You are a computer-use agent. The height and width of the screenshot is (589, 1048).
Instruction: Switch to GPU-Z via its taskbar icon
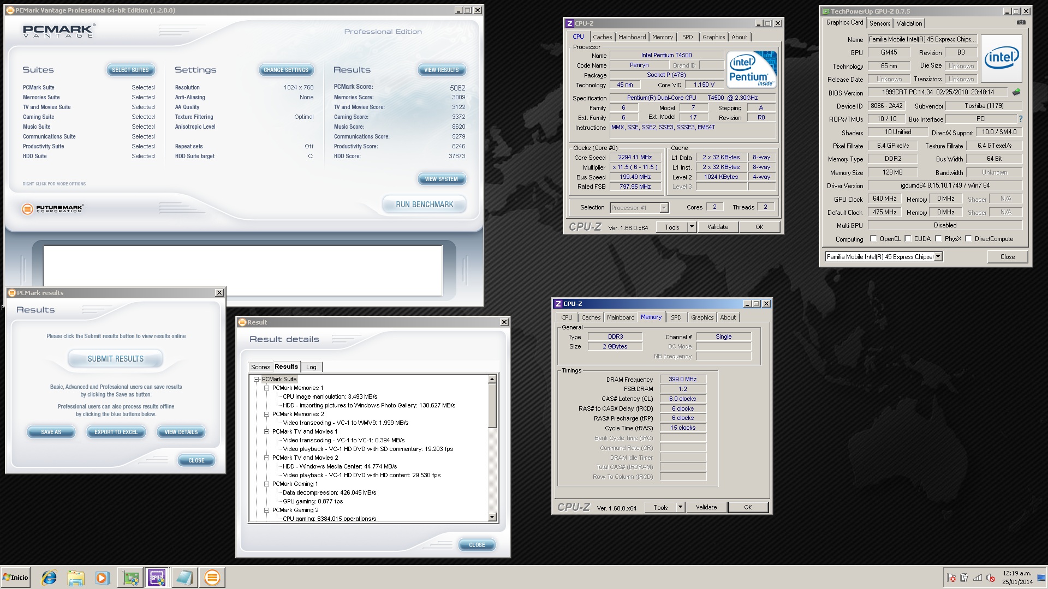pos(130,578)
